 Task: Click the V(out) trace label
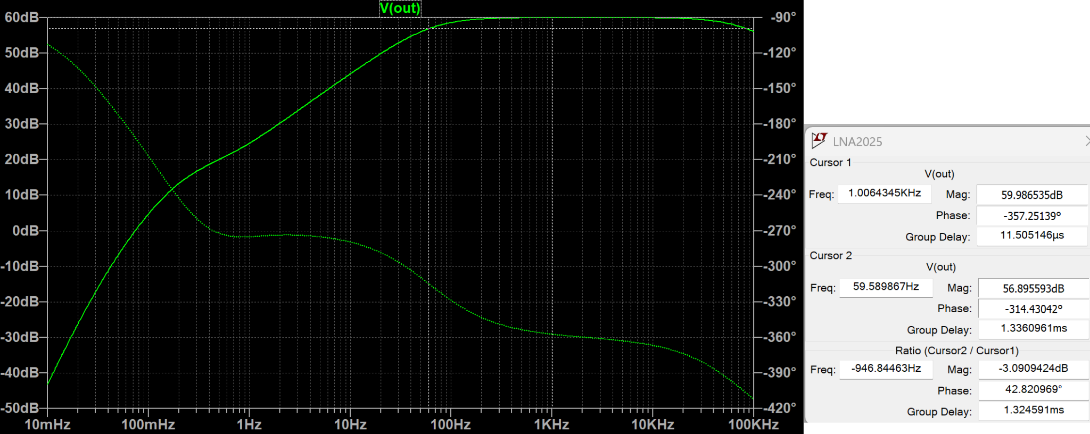[400, 8]
